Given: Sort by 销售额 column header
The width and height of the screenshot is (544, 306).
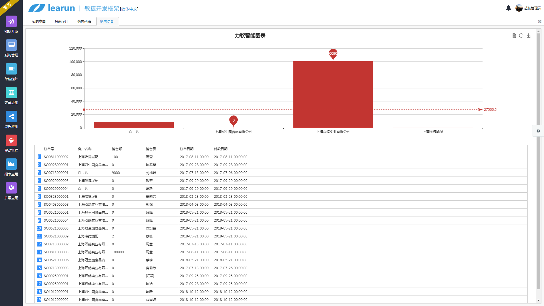Looking at the screenshot, I should coord(128,149).
